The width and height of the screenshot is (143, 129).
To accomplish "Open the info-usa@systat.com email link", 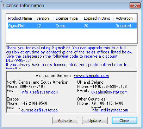I will coord(40,92).
